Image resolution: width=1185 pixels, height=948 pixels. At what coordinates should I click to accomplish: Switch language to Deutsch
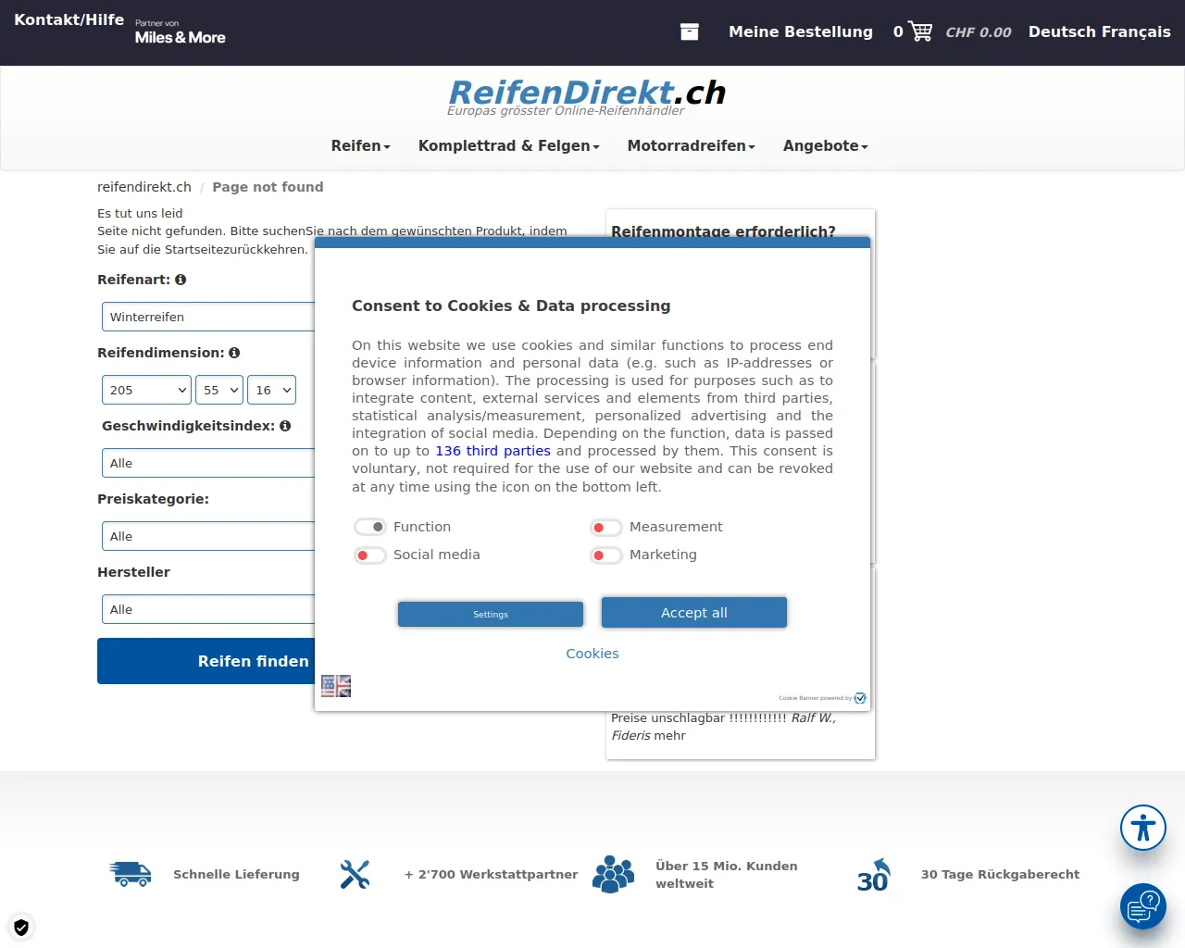(1063, 31)
